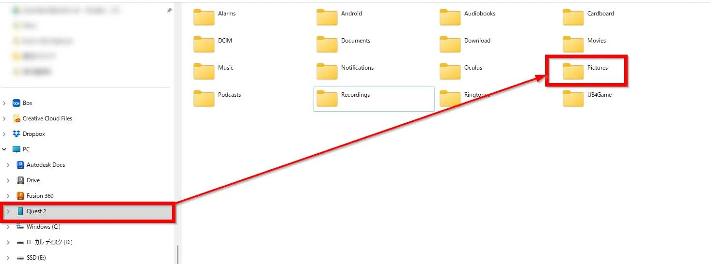
Task: Click the Autodesk Docs icon
Action: click(20, 165)
